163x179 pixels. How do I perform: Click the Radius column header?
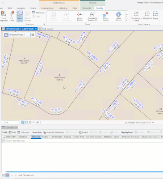tap(45, 137)
